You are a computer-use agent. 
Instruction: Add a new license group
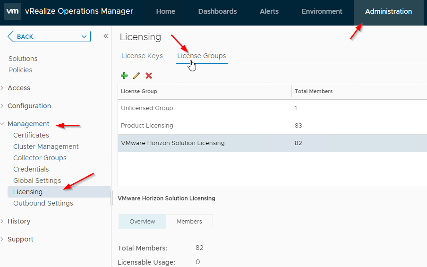[124, 76]
